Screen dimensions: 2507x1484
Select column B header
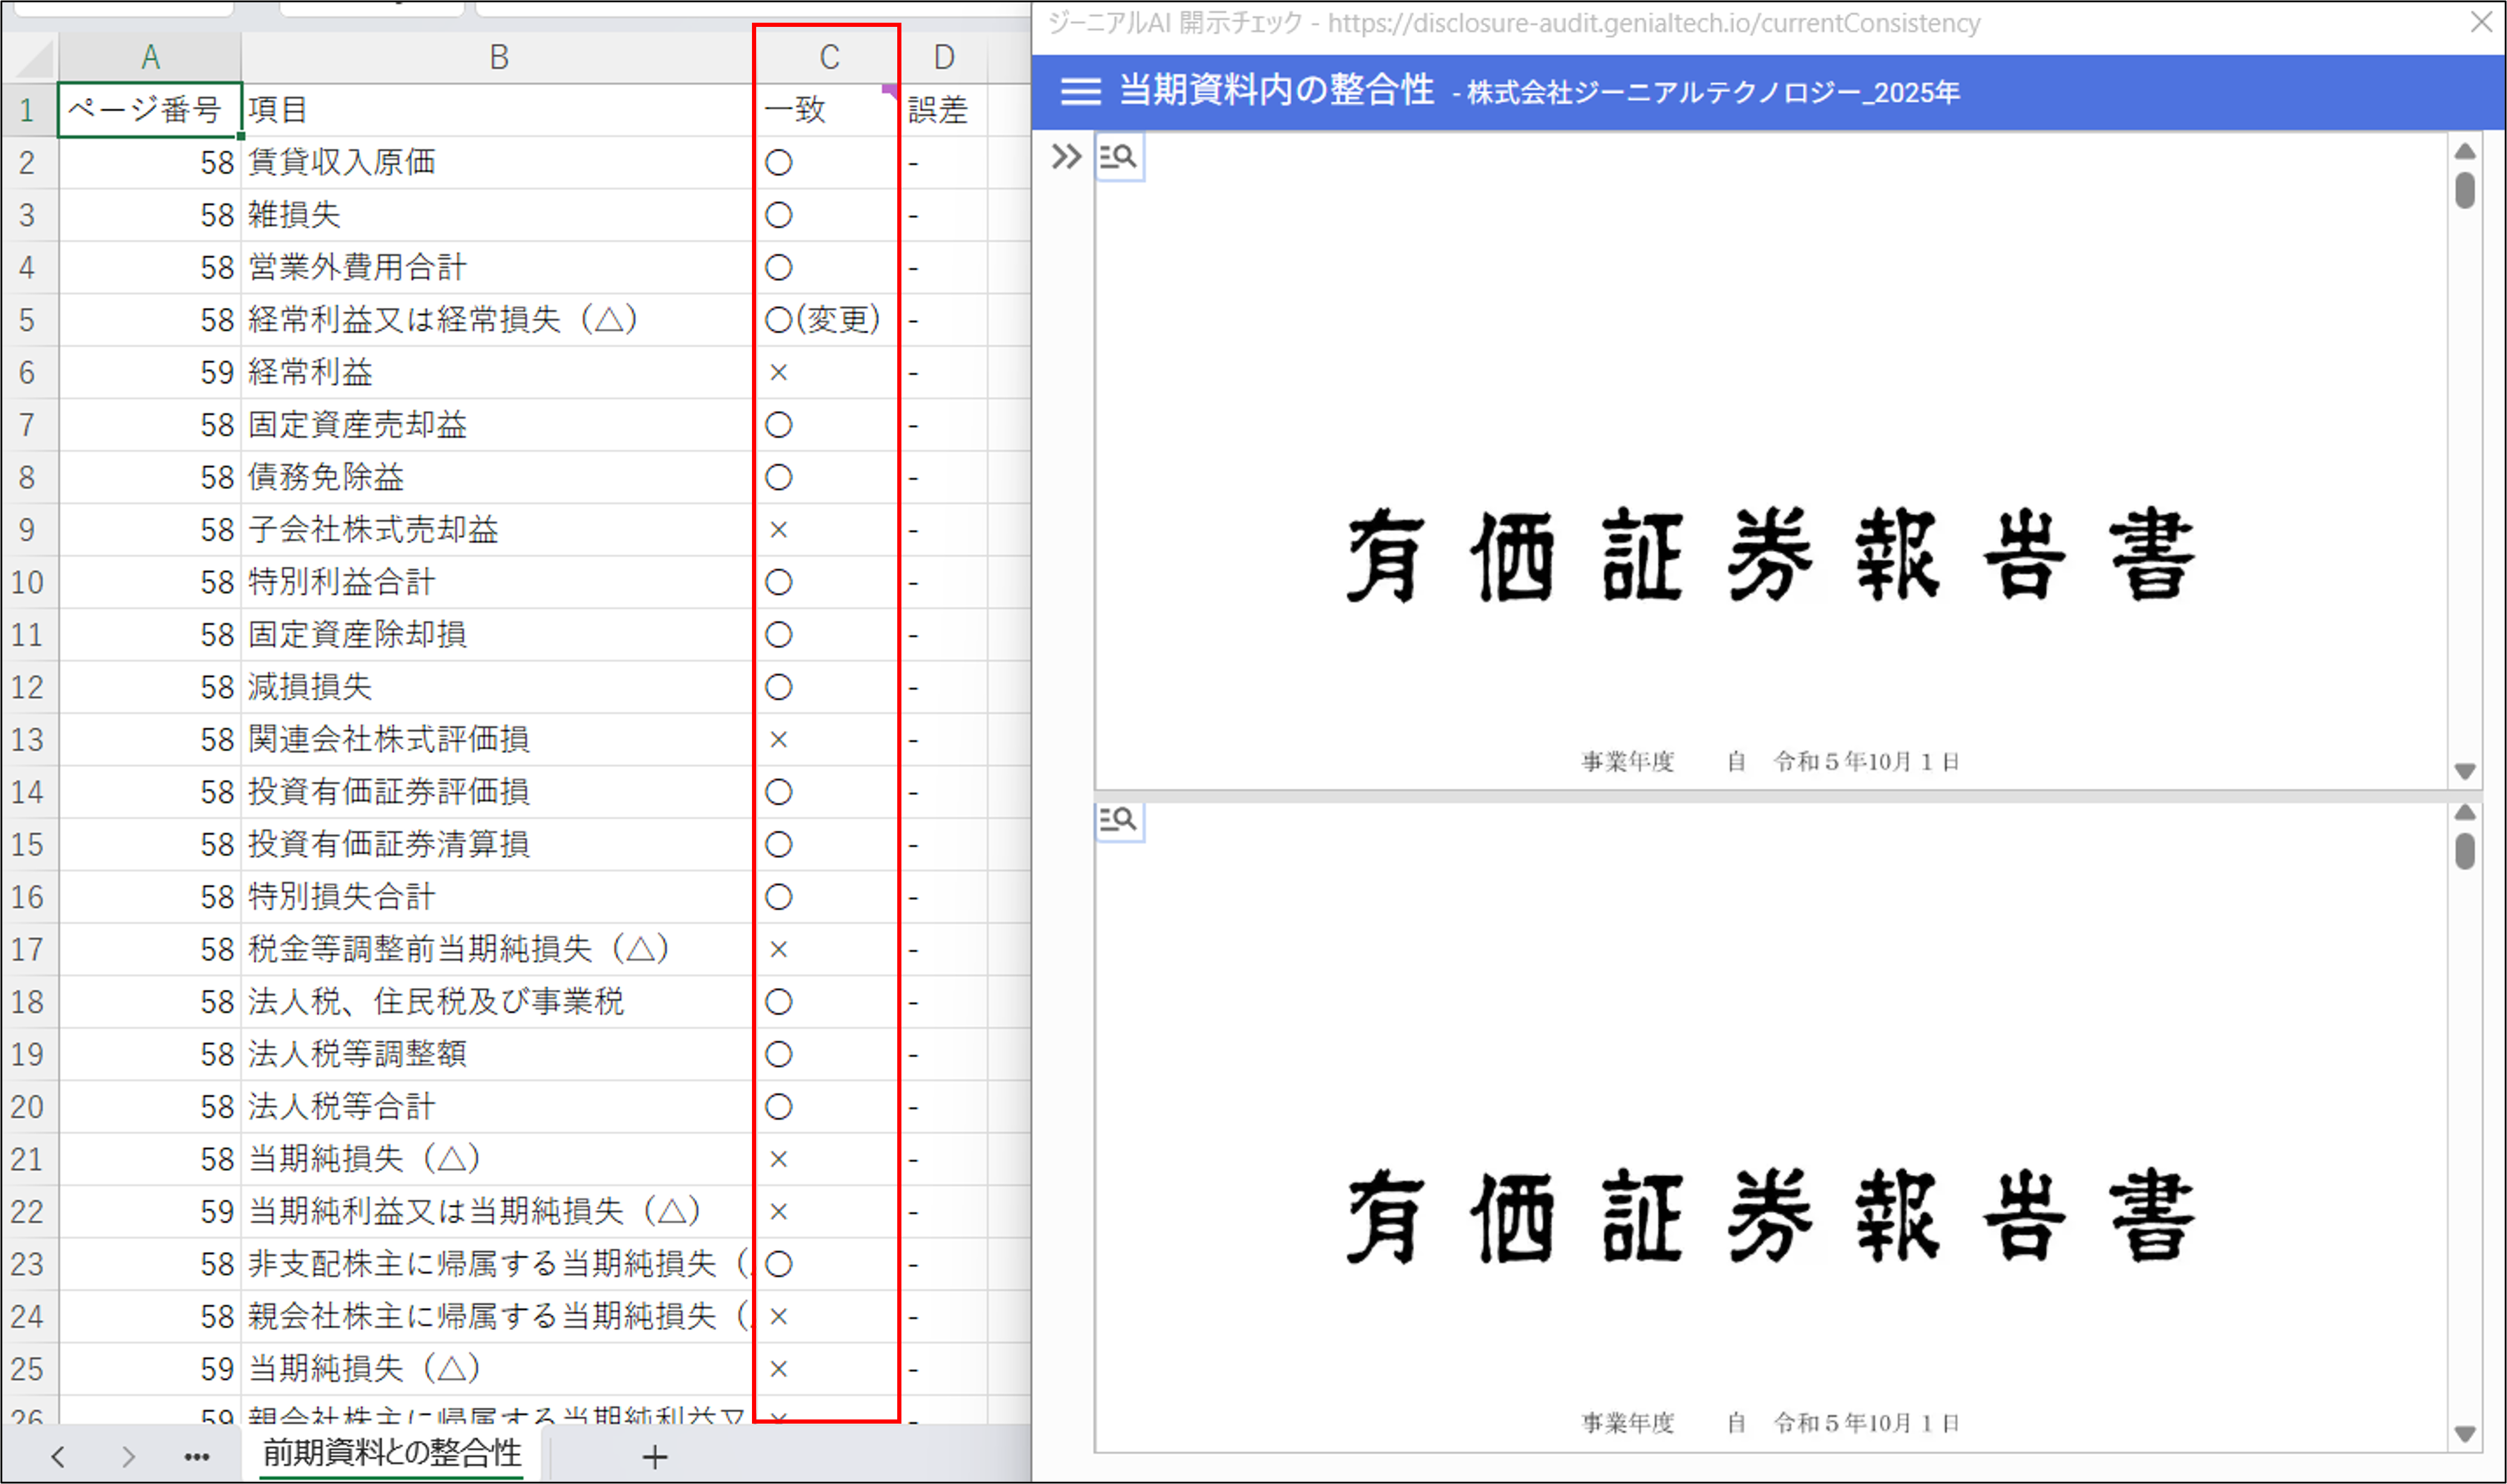[x=498, y=58]
